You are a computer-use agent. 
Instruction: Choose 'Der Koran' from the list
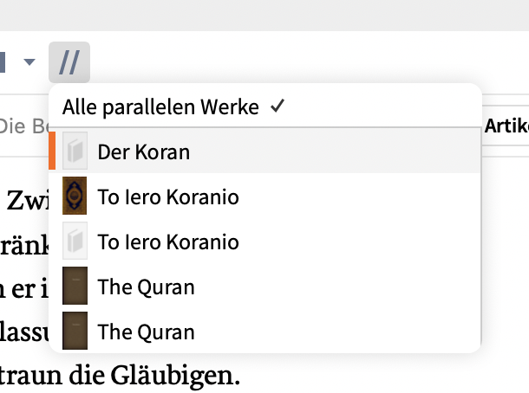(x=264, y=151)
